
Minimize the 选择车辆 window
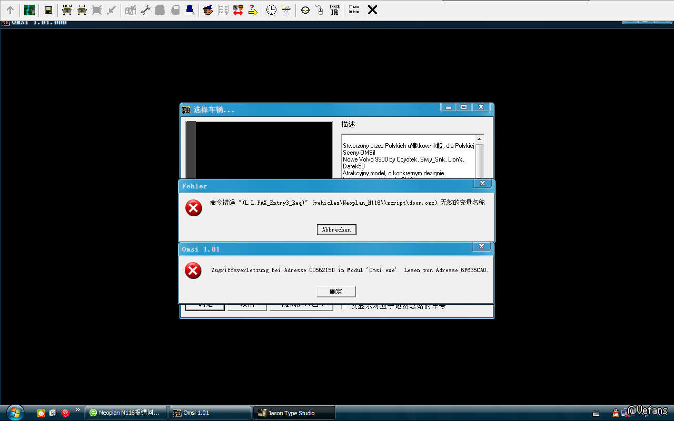(449, 107)
